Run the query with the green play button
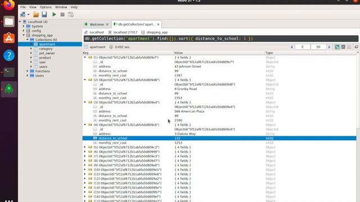Viewport: 360px width, 202px height. (x=54, y=15)
